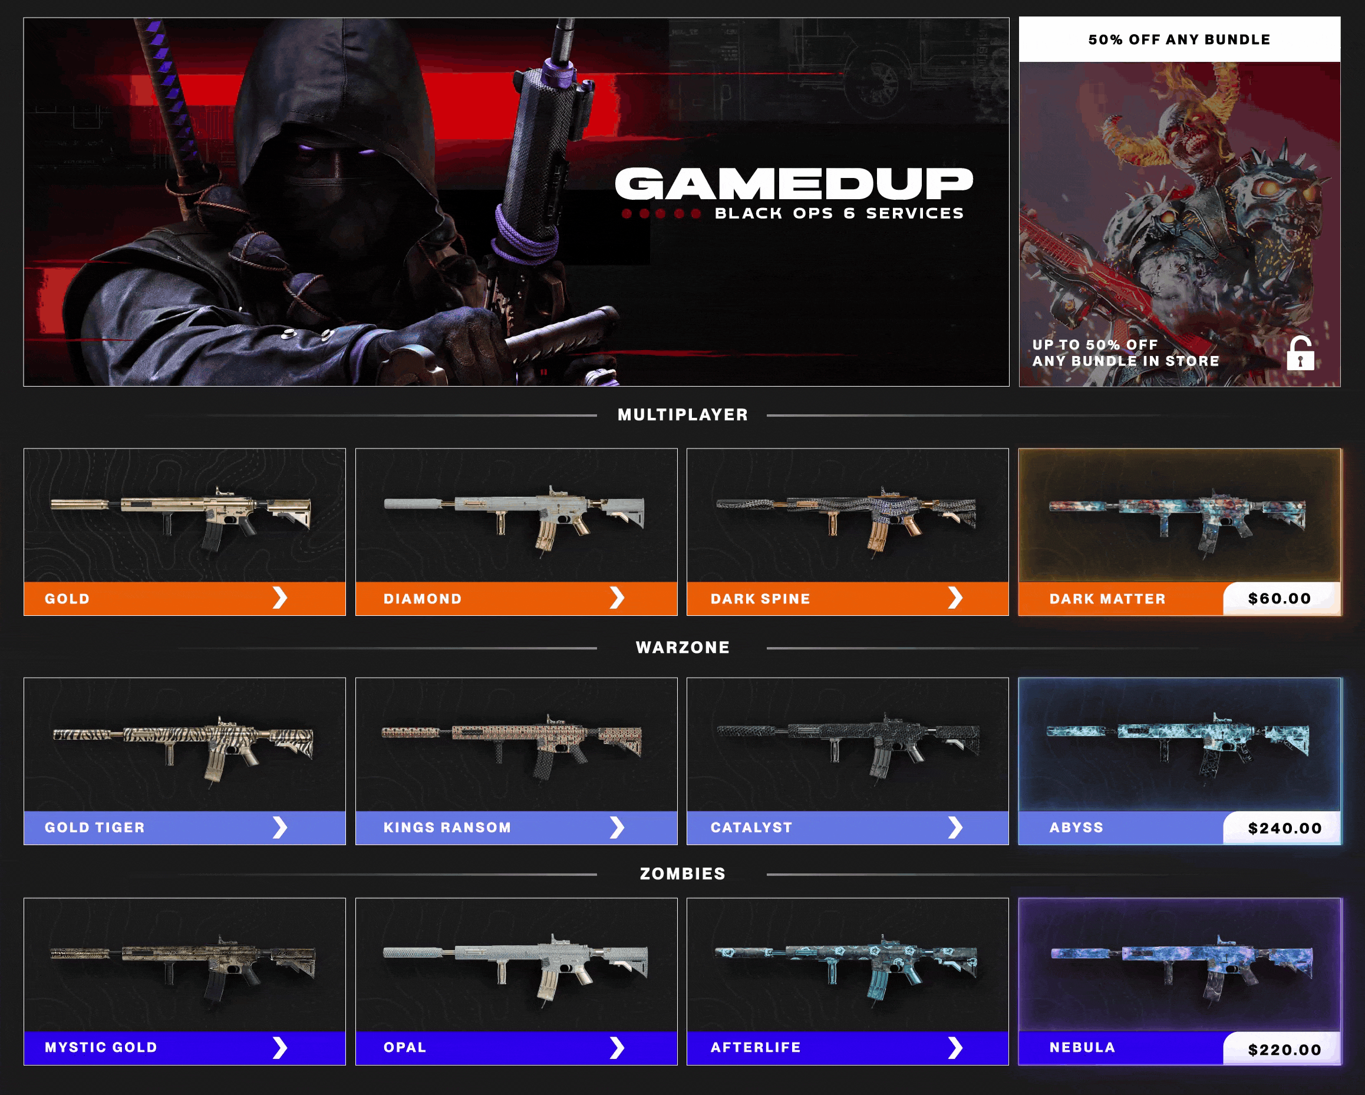The width and height of the screenshot is (1365, 1095).
Task: Click the chevron arrow on Gold card
Action: (280, 598)
